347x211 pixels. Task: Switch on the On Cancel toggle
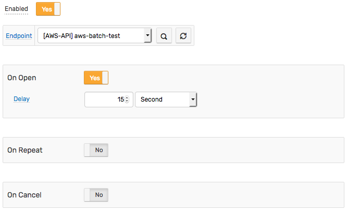click(96, 195)
